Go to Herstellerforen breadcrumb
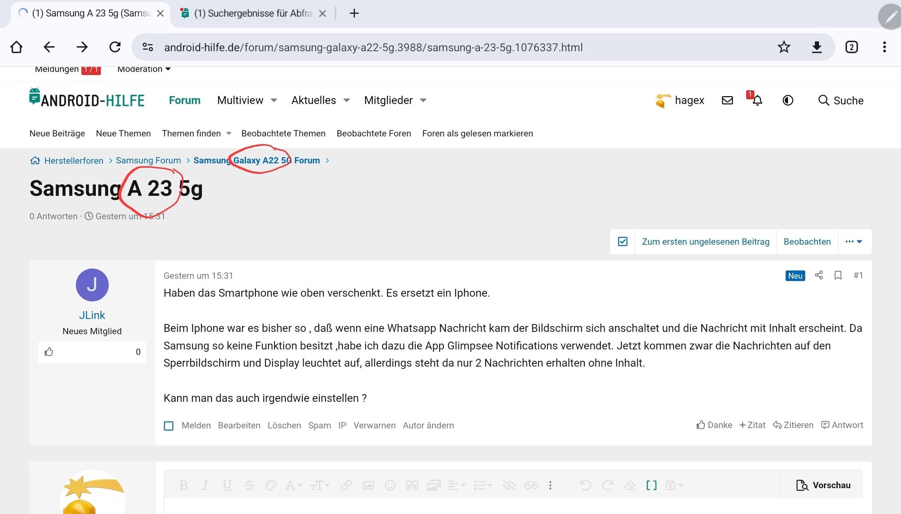The height and width of the screenshot is (514, 901). tap(74, 161)
